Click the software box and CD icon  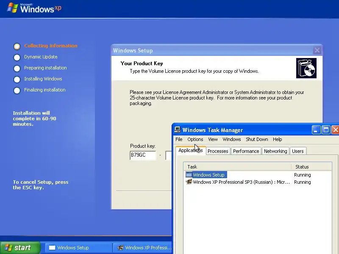pos(306,68)
